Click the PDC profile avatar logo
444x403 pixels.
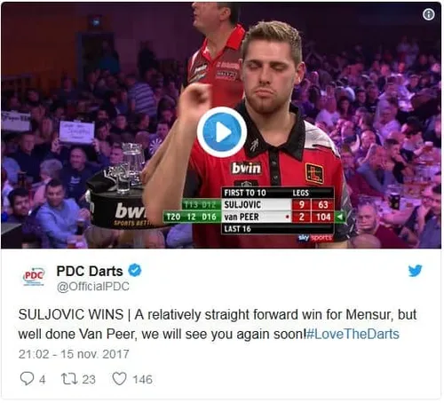point(34,276)
